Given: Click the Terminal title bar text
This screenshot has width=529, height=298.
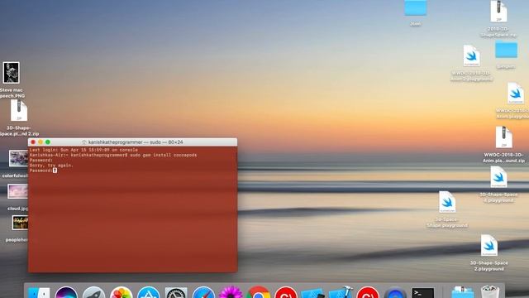Looking at the screenshot, I should coord(136,142).
